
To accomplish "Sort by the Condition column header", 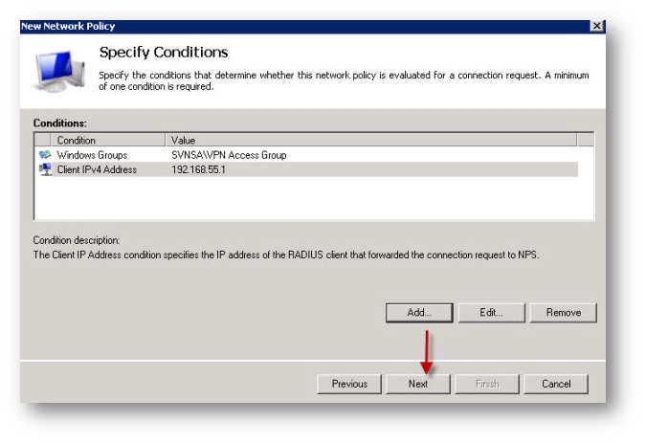I will pyautogui.click(x=107, y=140).
